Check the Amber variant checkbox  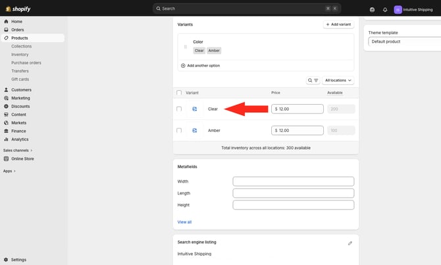pyautogui.click(x=179, y=131)
